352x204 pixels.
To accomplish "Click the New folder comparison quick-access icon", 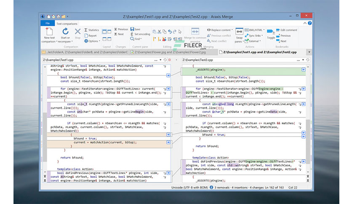I will (x=64, y=16).
